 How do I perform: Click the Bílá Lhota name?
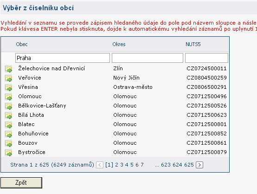click(31, 115)
